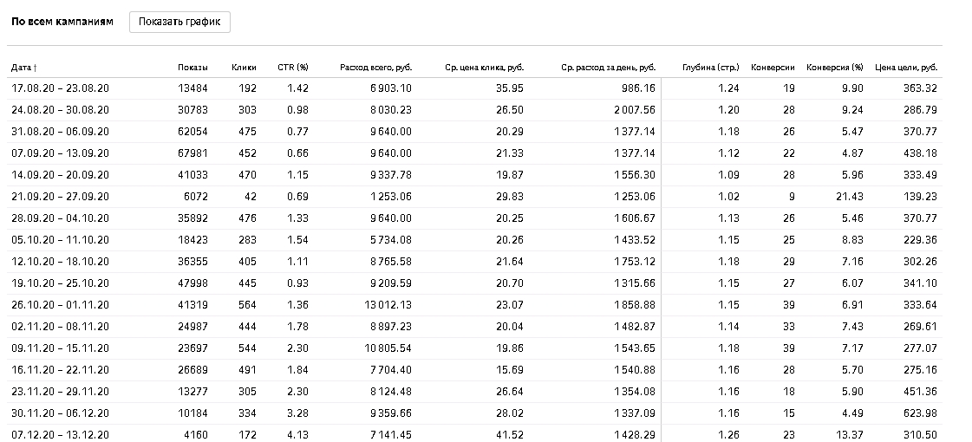Viewport: 972px width, 442px height.
Task: Sort table by Показы column
Action: (192, 67)
